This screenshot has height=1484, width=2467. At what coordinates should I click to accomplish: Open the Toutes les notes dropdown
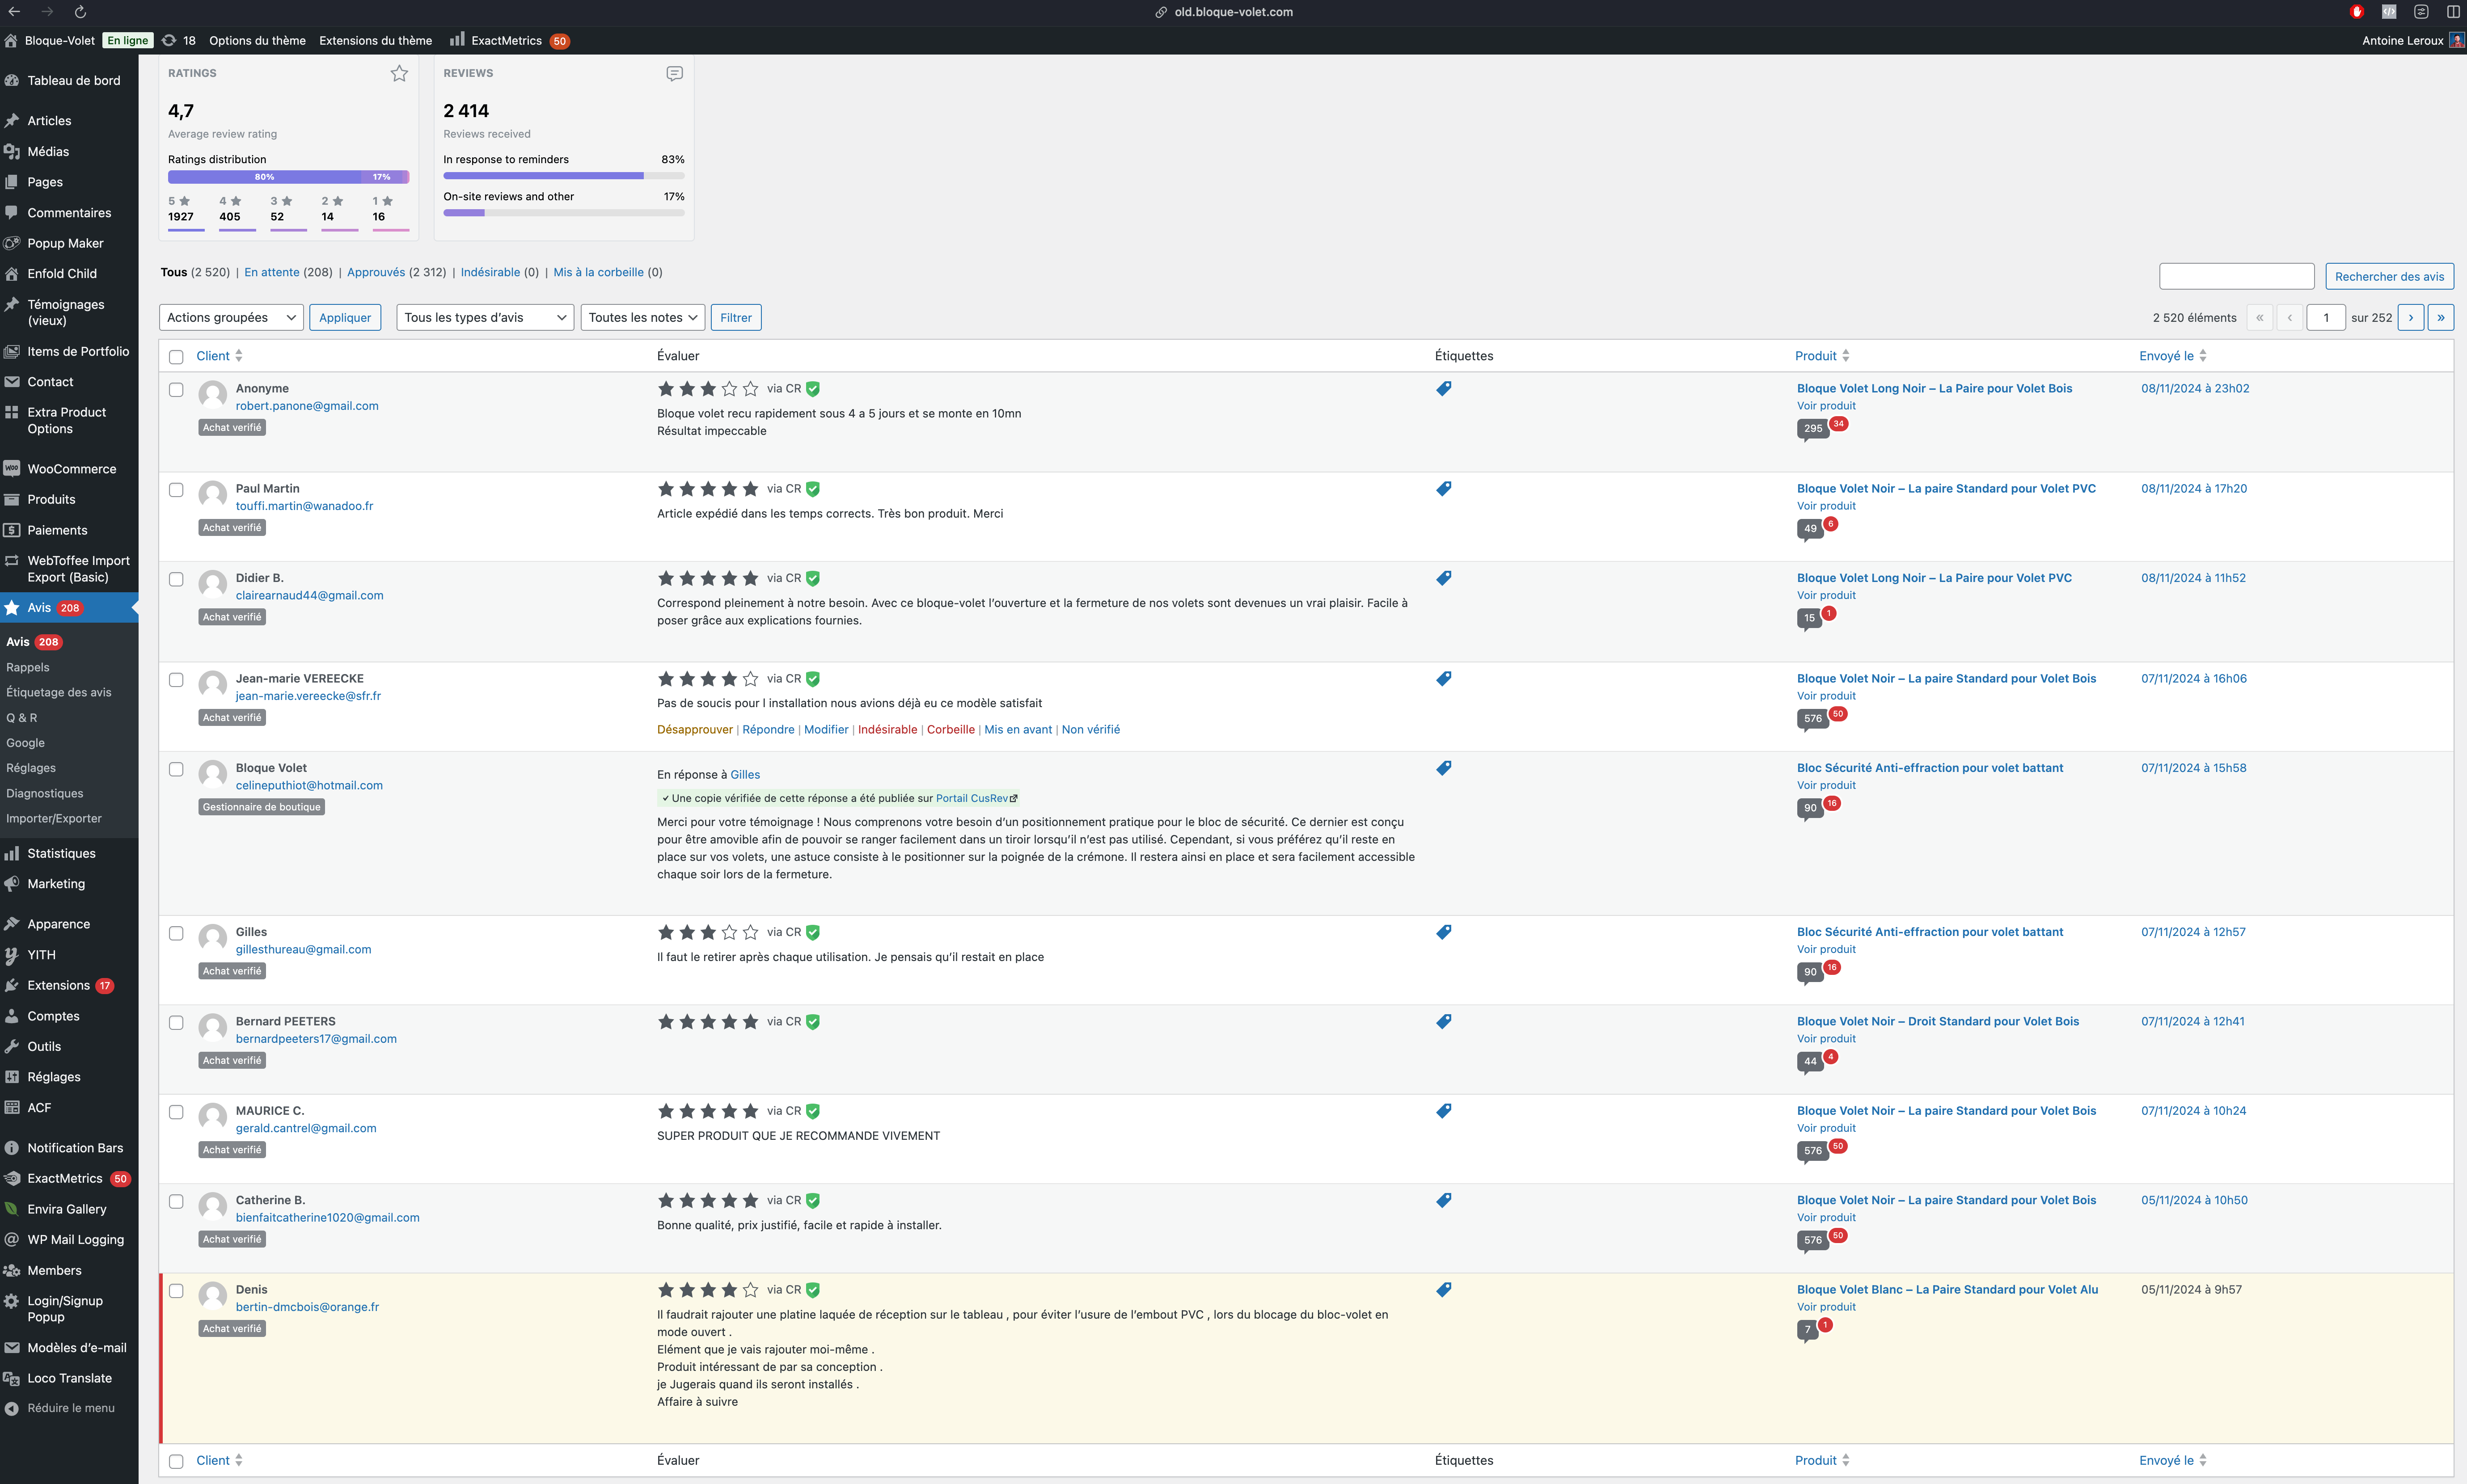(x=642, y=318)
